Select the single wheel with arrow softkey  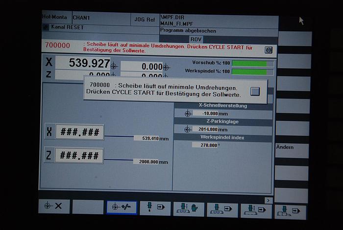click(155, 208)
